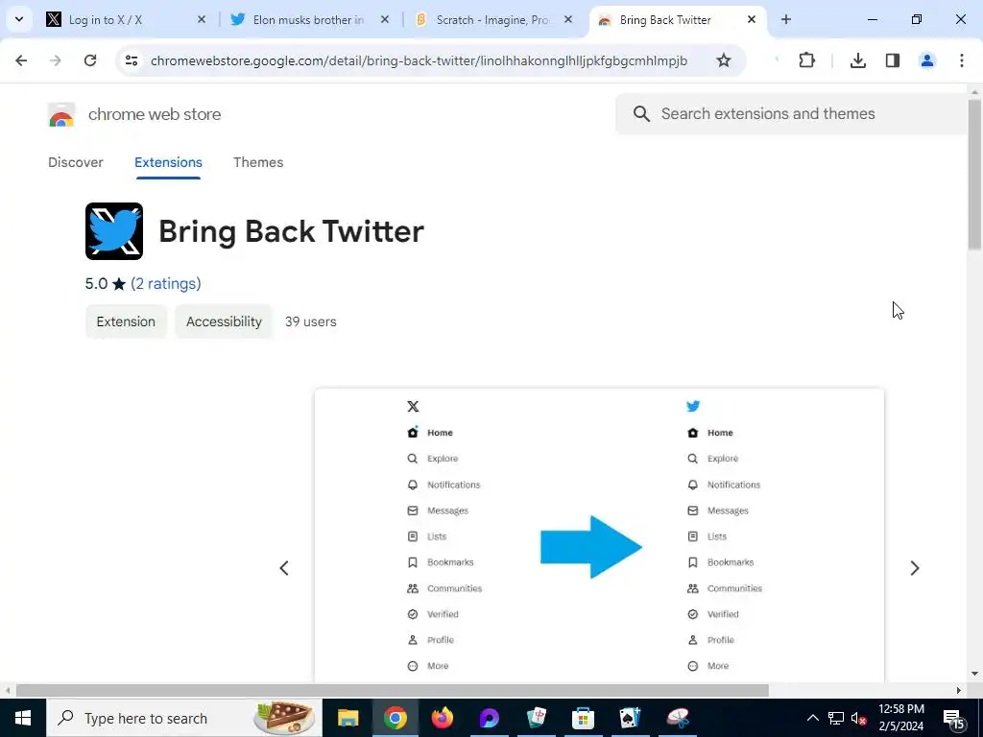This screenshot has height=737, width=983.
Task: Open the Solitaire taskbar icon
Action: point(630,718)
